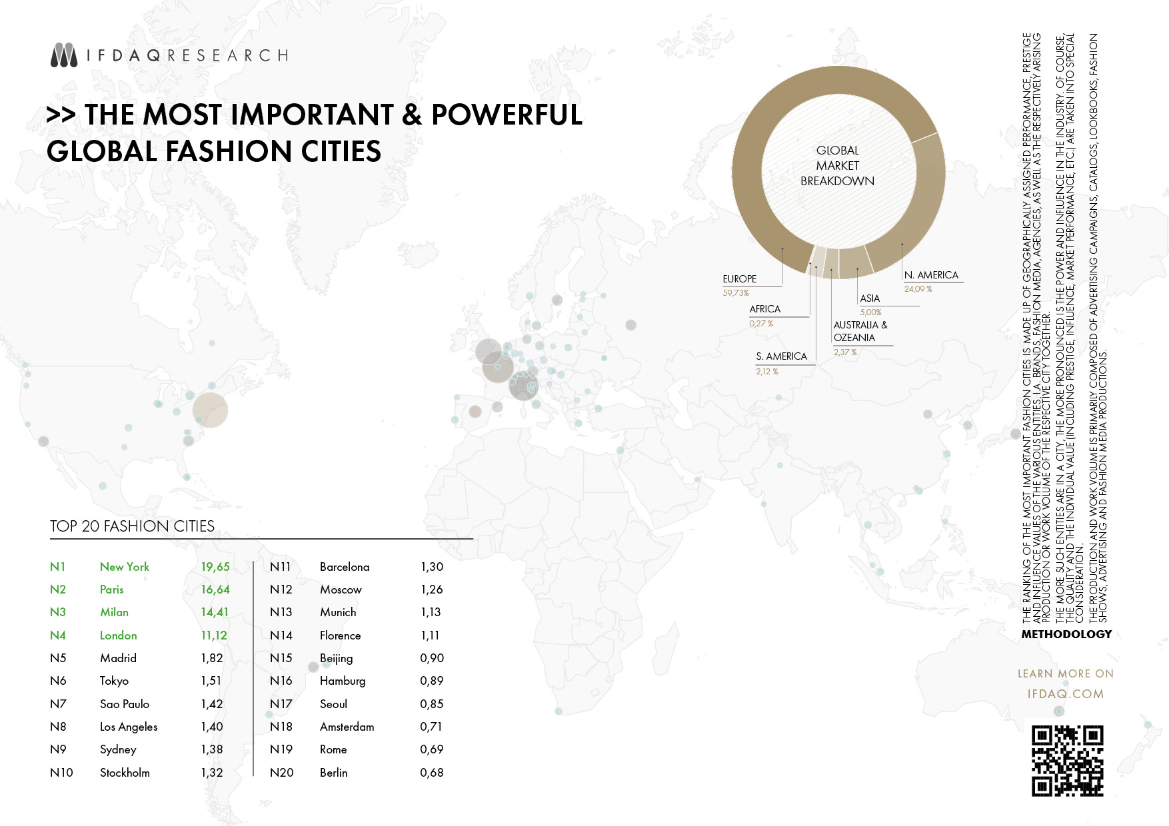Select Sydney in the ranking list
The image size is (1169, 826).
pos(118,749)
